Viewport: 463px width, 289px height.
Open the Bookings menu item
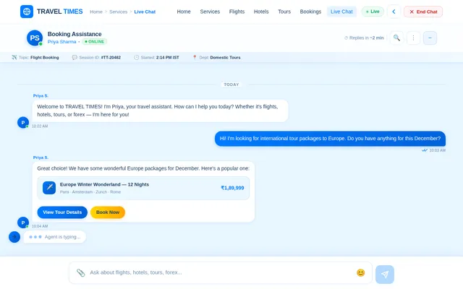click(310, 12)
